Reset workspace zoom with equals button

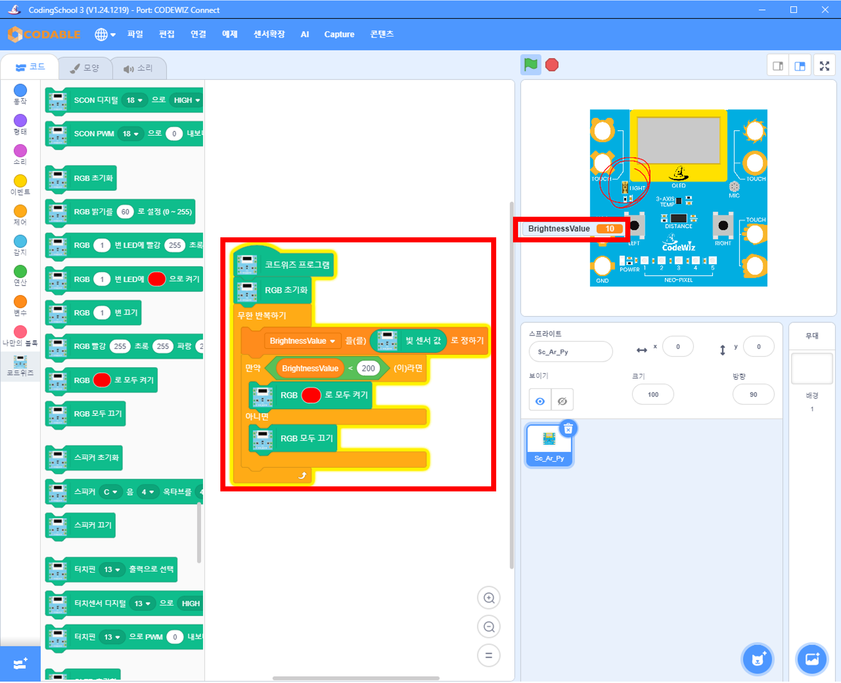coord(489,655)
